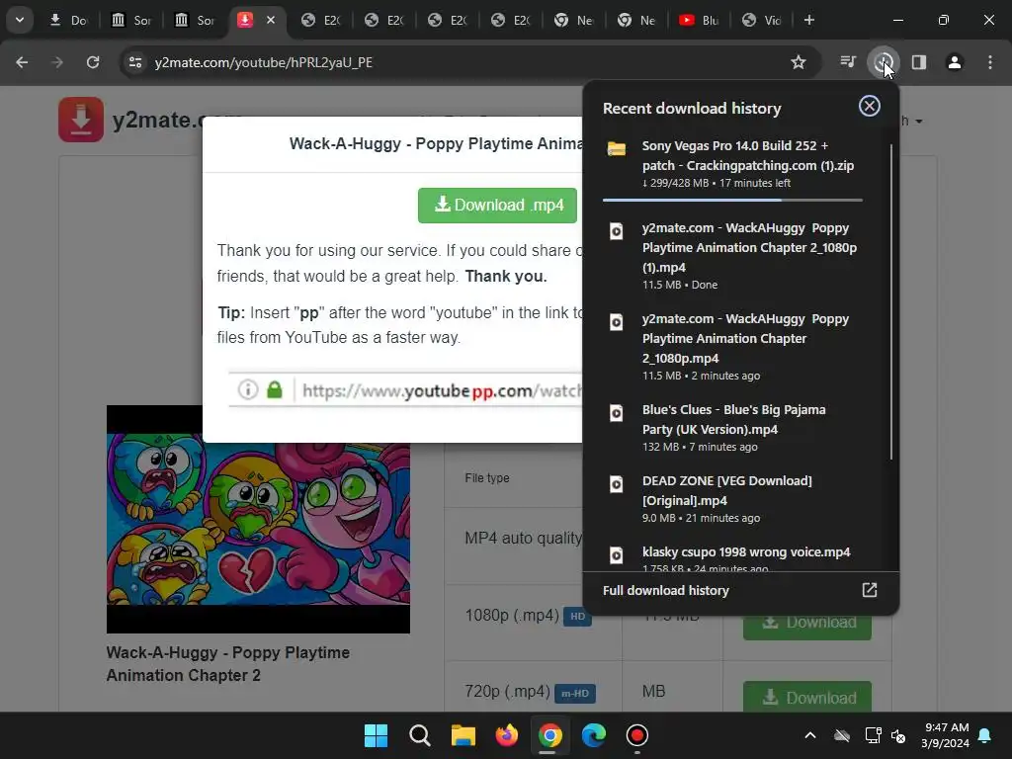Open Windows taskbar search
1012x759 pixels.
(x=419, y=735)
